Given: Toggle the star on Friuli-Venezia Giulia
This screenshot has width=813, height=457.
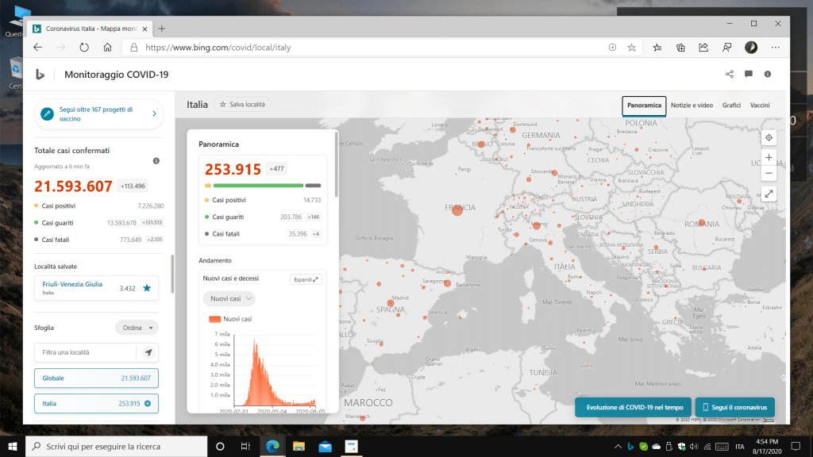Looking at the screenshot, I should (146, 288).
